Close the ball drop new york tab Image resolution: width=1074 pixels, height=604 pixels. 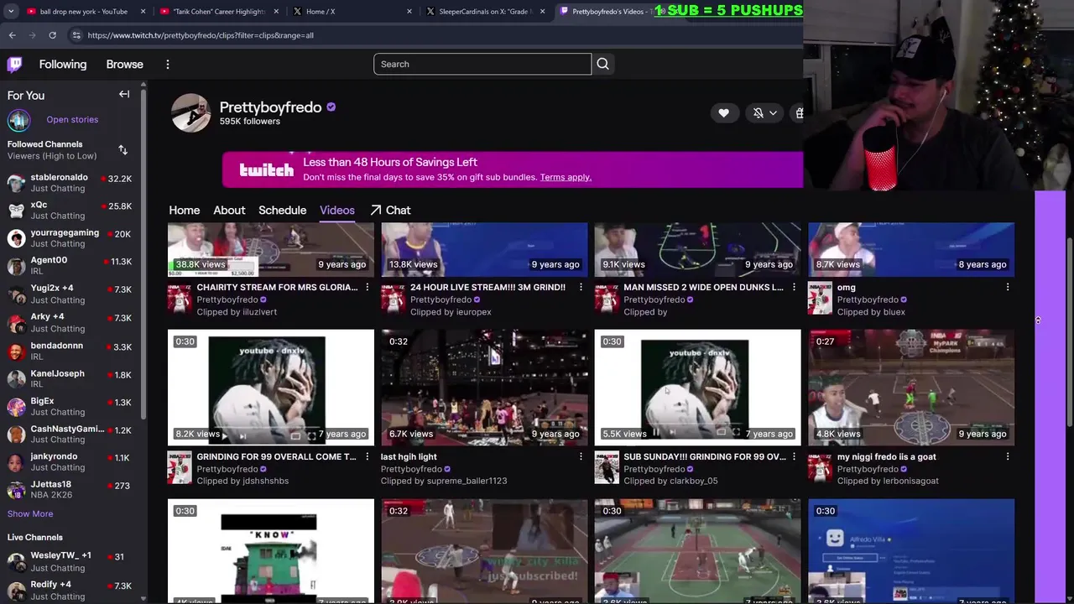(x=143, y=12)
